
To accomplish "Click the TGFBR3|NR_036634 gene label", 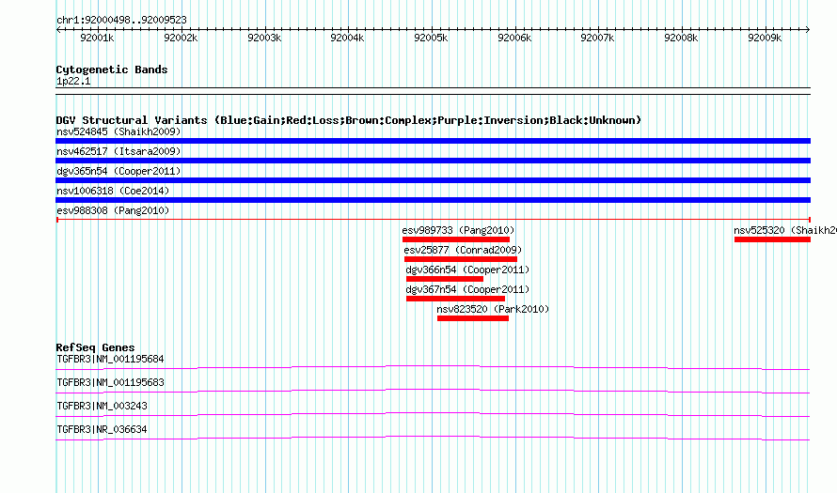I will (x=102, y=429).
